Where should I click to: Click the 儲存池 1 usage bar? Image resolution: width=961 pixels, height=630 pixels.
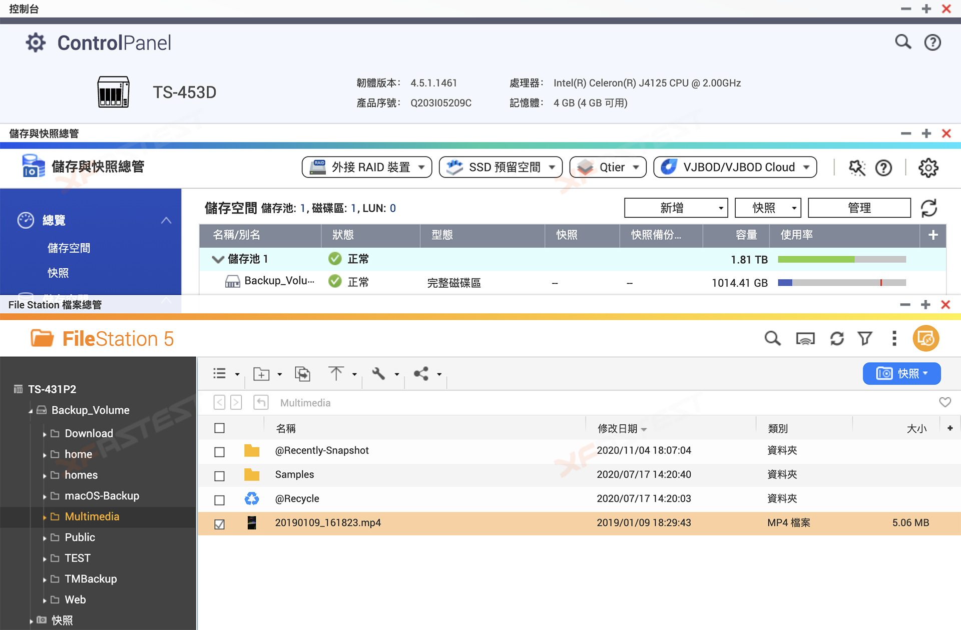point(842,259)
